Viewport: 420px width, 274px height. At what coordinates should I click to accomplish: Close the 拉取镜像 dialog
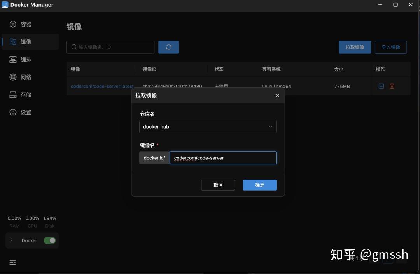(278, 95)
